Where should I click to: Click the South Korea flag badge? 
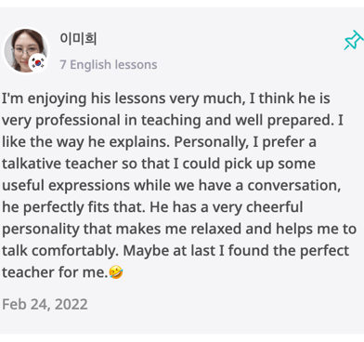coord(38,63)
